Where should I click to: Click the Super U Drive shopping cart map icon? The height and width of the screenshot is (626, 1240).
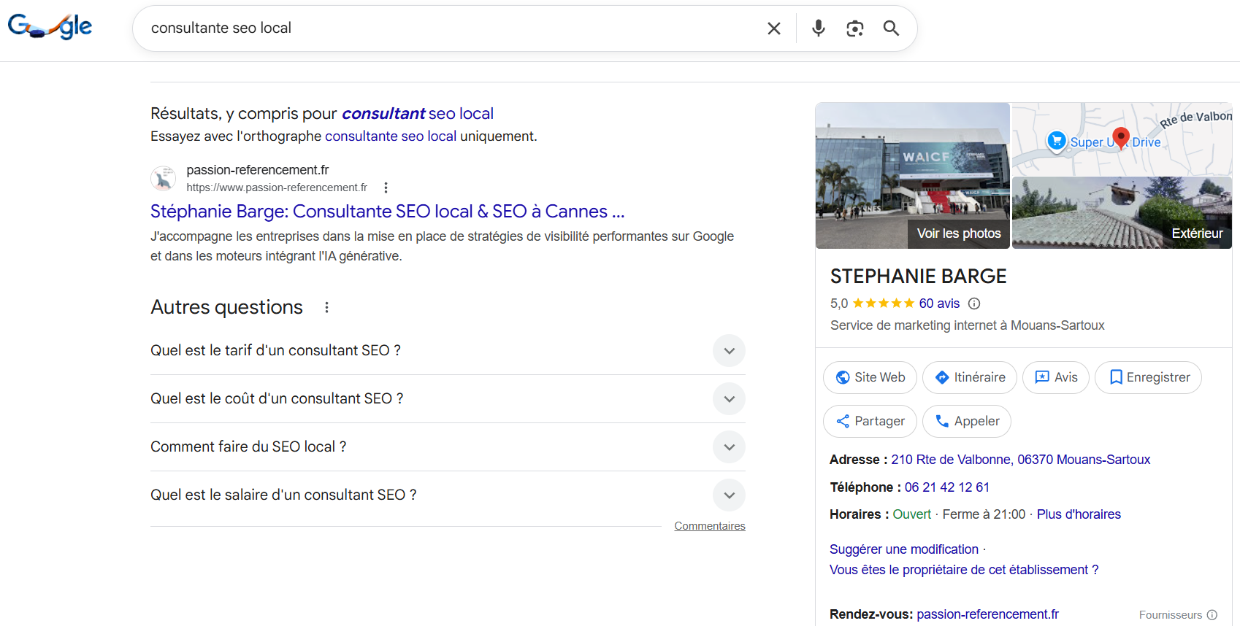1057,141
